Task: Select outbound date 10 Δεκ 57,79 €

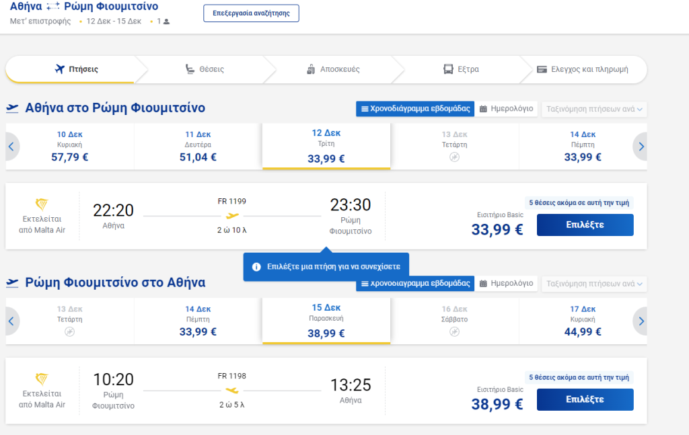Action: pos(70,147)
